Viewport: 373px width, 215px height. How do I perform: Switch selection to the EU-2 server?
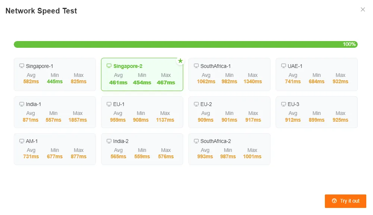pyautogui.click(x=229, y=112)
